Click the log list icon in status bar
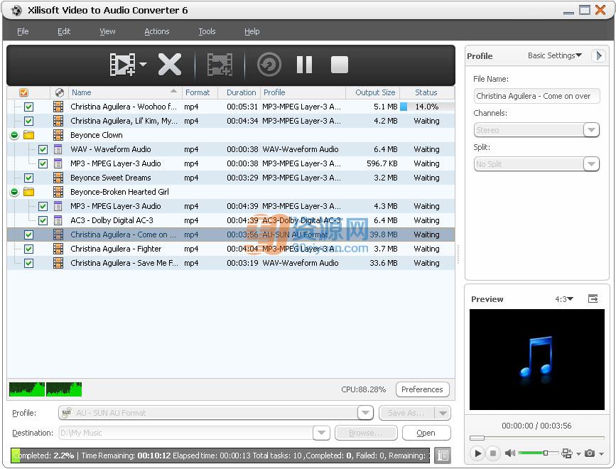616x469 pixels. click(x=443, y=455)
